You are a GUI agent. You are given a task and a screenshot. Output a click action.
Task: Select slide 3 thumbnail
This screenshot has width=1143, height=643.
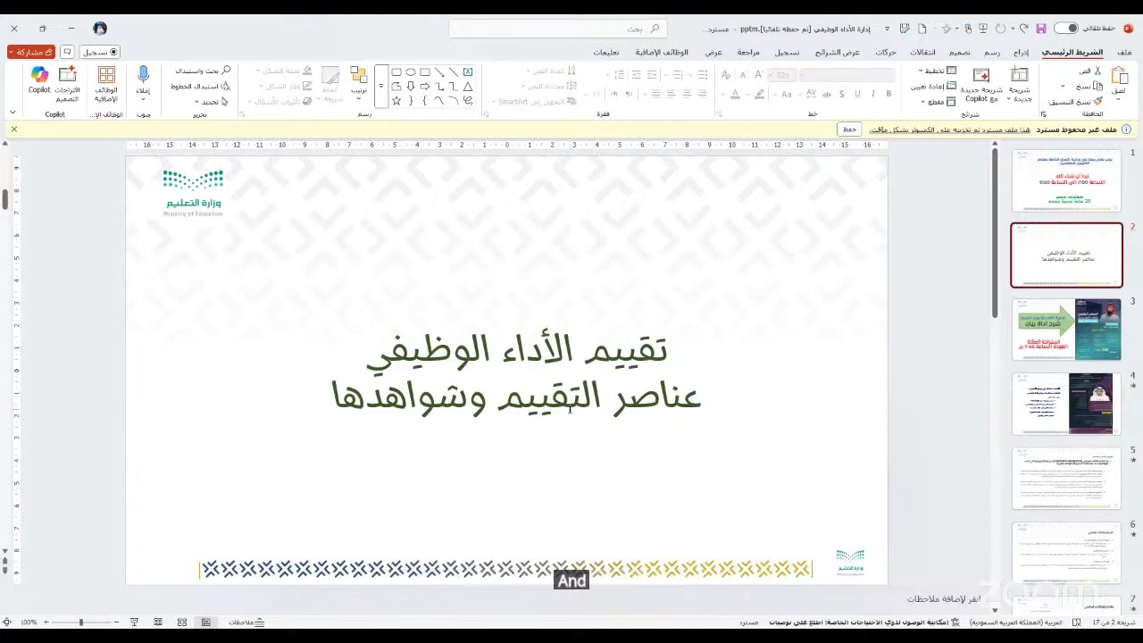point(1066,330)
